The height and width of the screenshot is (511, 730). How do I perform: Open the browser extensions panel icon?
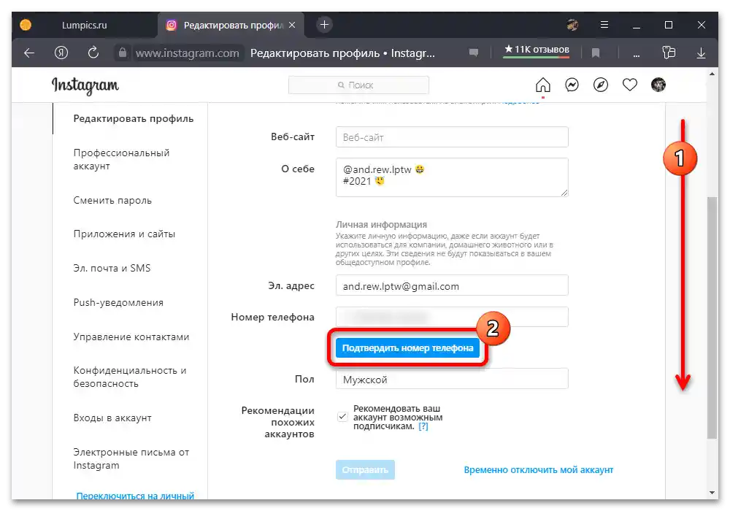coord(669,53)
